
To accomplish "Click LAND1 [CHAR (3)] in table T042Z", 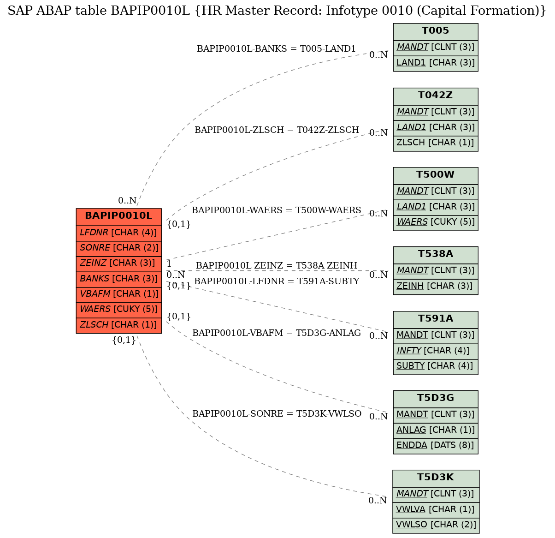I will click(x=436, y=128).
